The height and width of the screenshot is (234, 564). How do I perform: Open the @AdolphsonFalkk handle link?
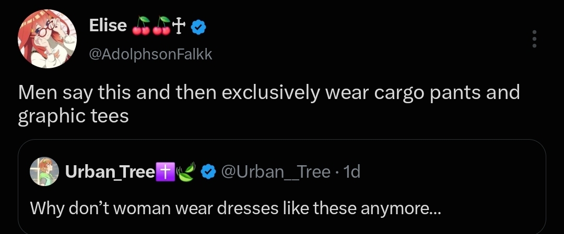150,54
